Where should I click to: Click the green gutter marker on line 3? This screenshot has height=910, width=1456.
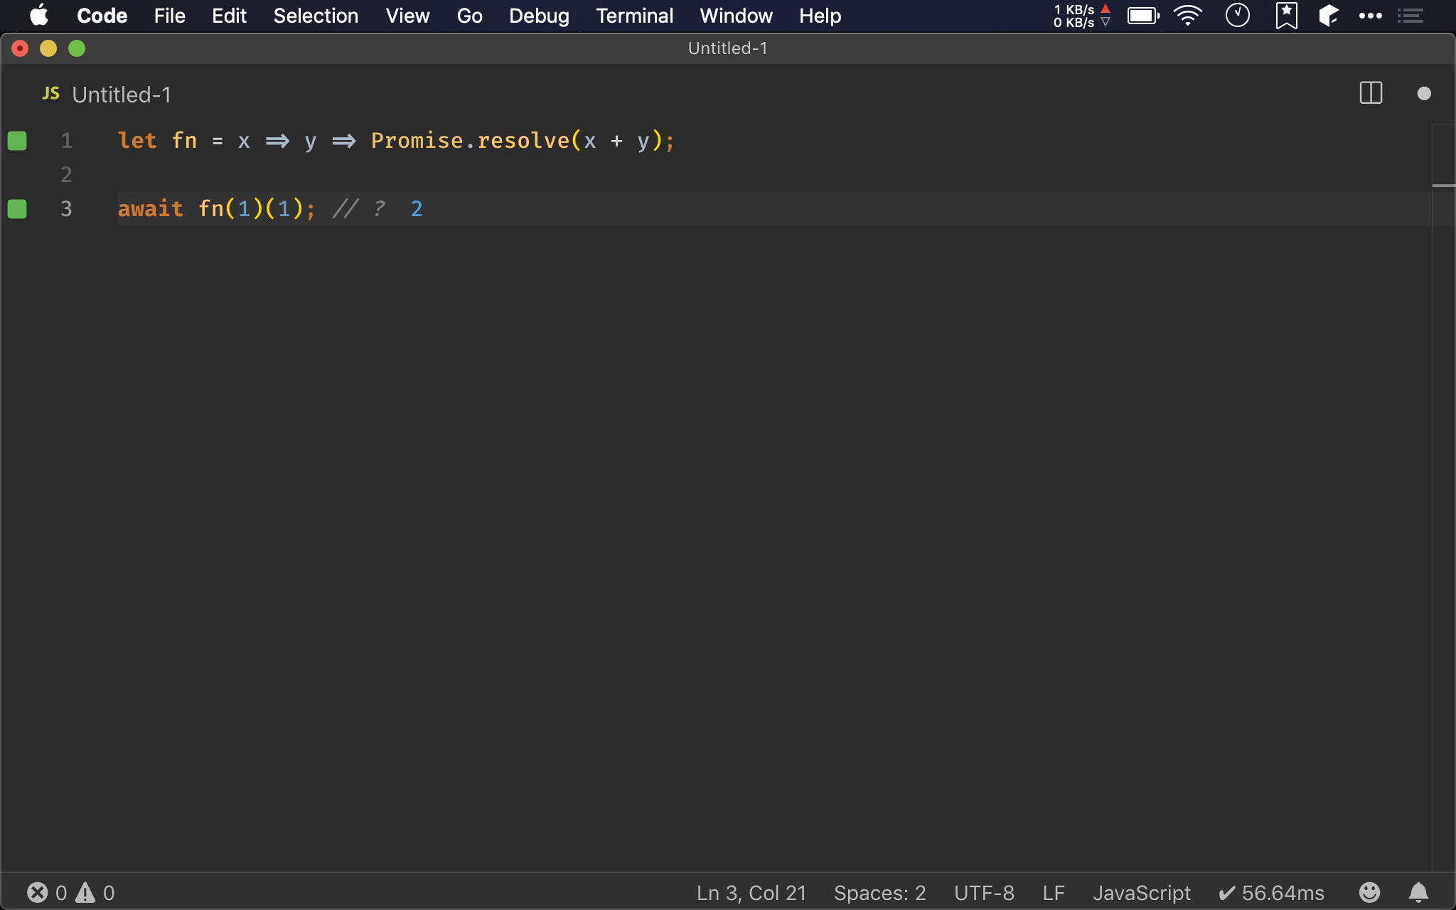coord(17,209)
